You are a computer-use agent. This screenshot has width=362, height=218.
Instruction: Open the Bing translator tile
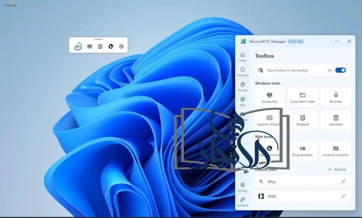pos(303,151)
